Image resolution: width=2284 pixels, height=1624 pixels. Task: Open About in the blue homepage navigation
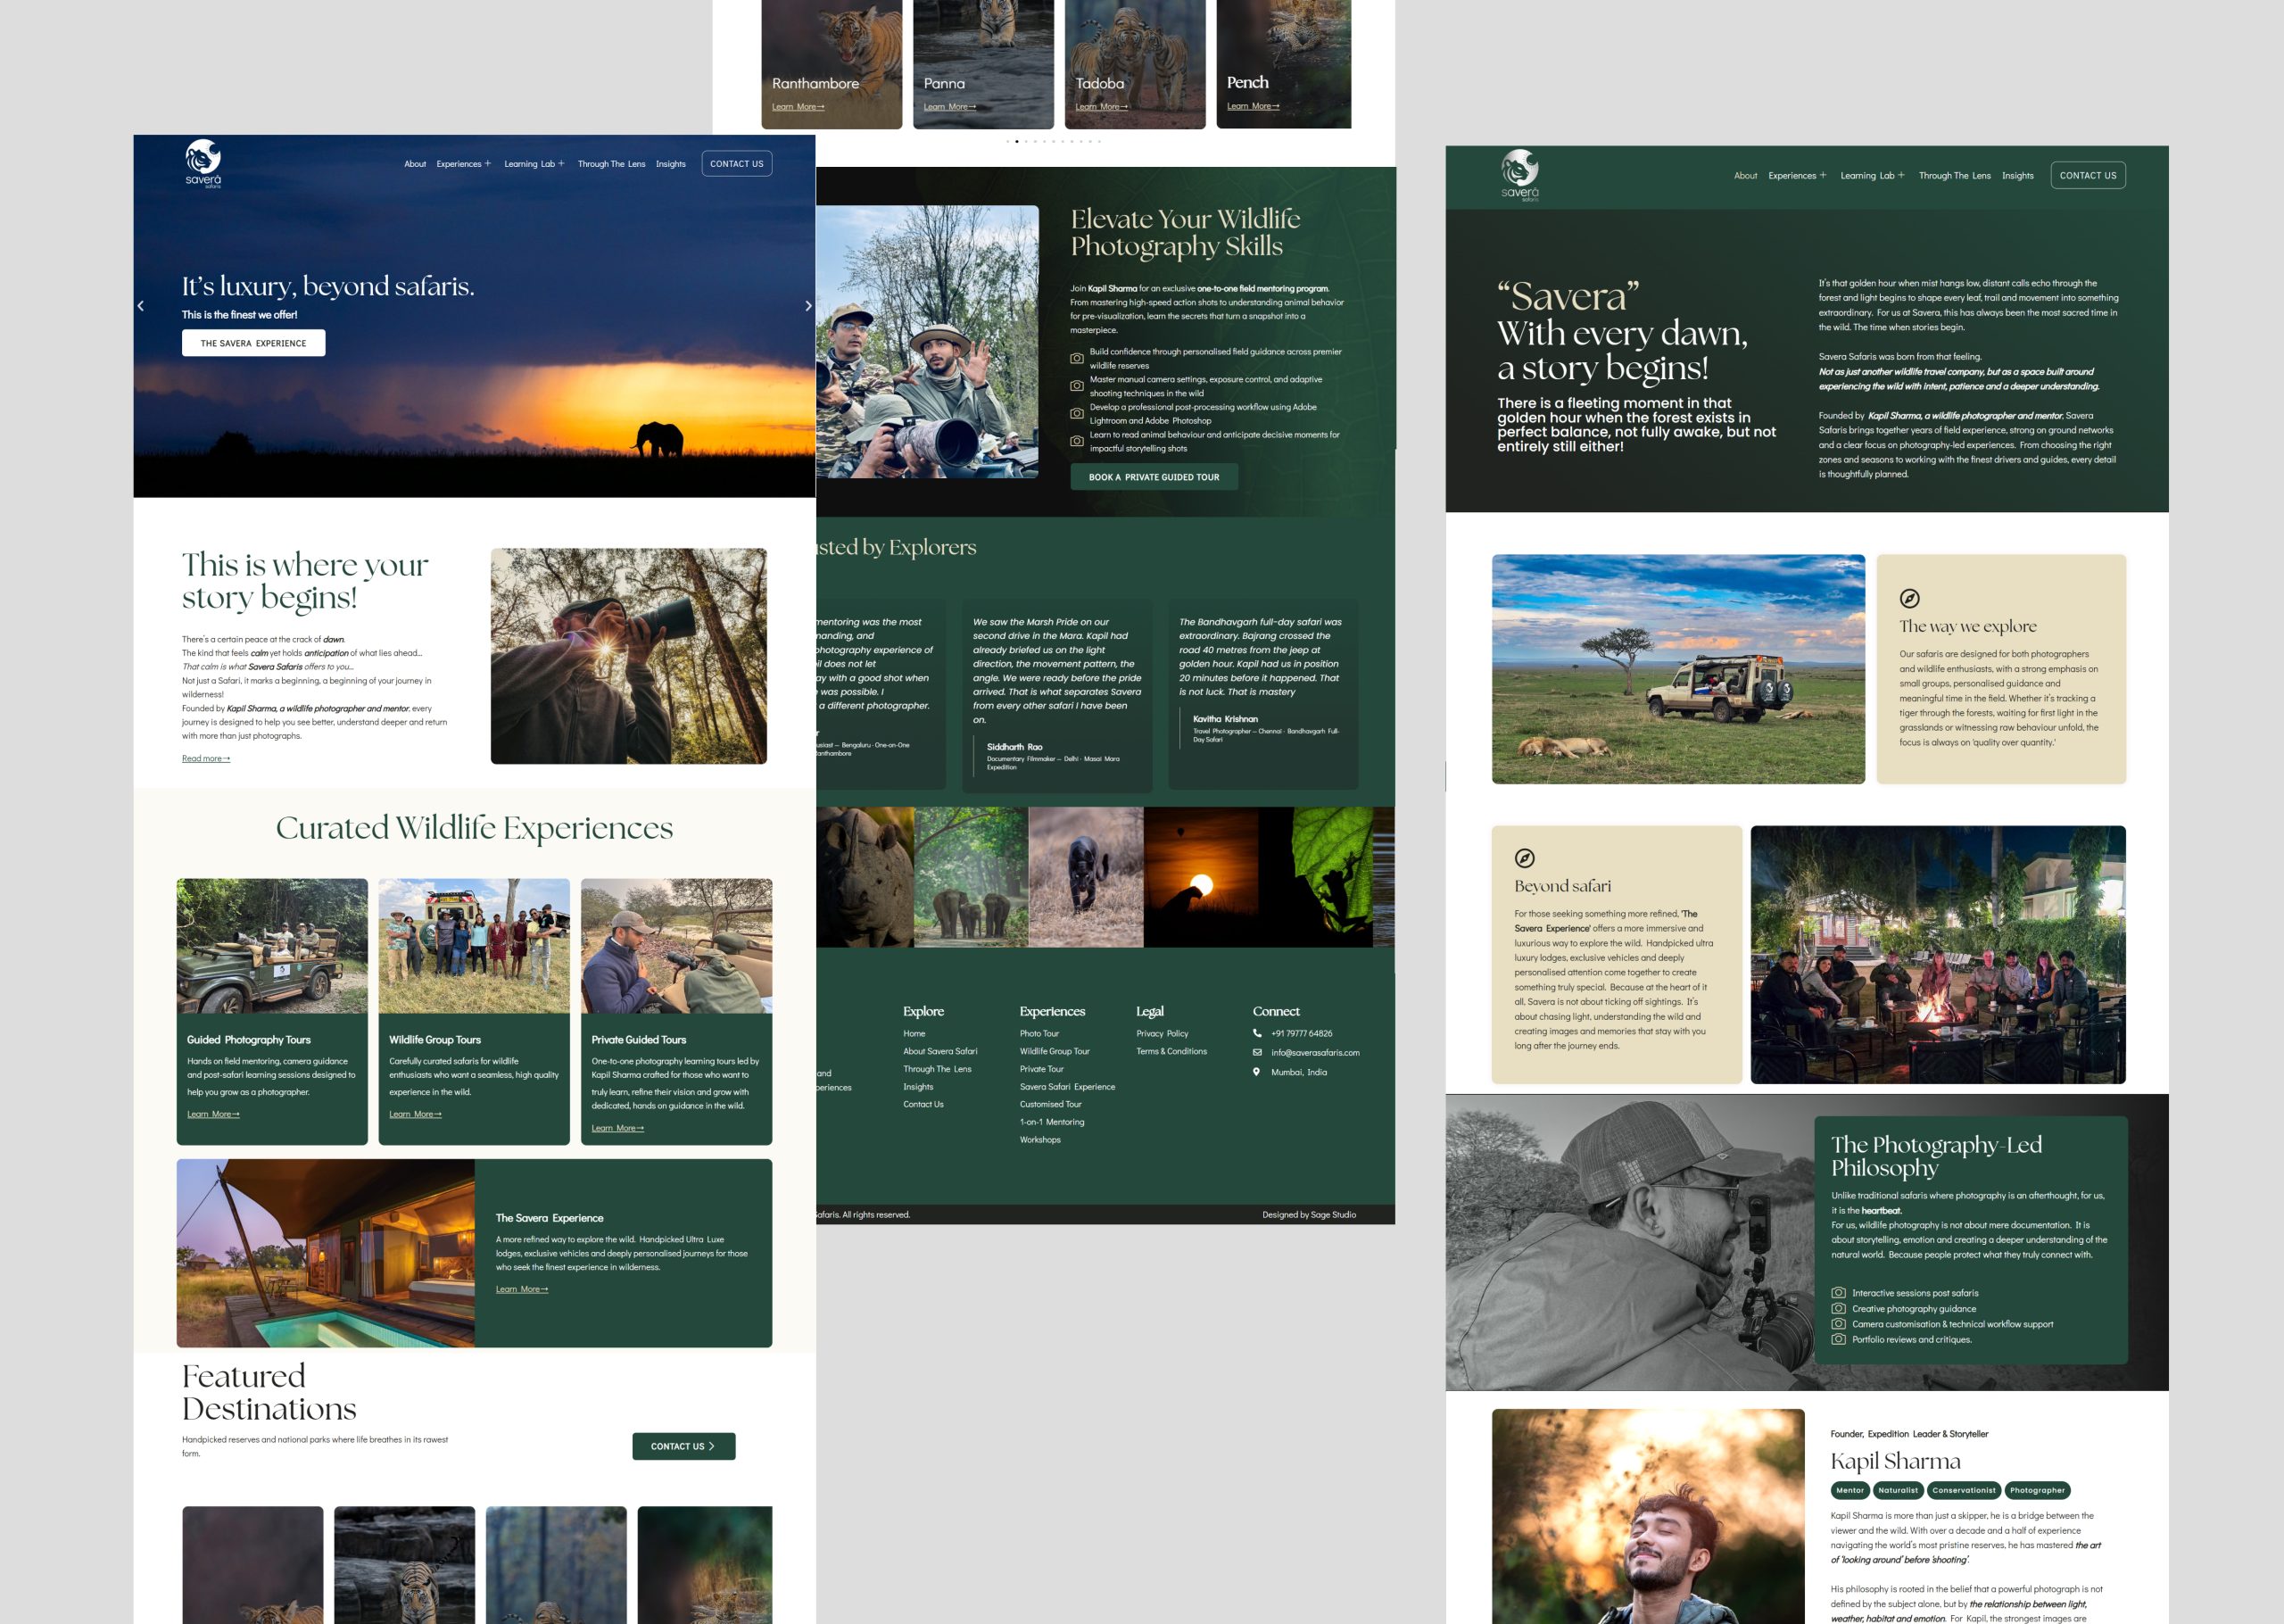click(x=415, y=164)
